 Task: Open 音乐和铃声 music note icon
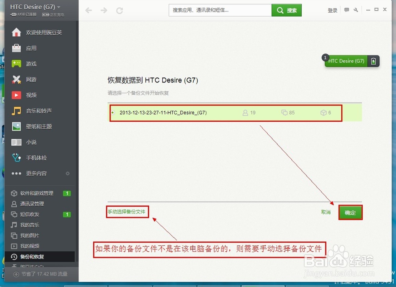(x=16, y=111)
